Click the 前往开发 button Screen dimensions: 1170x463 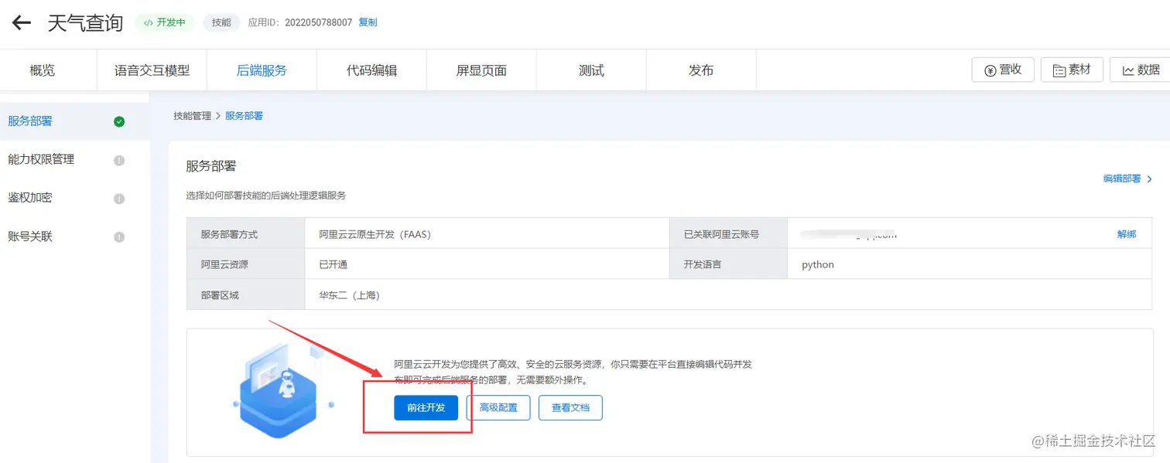[x=425, y=407]
